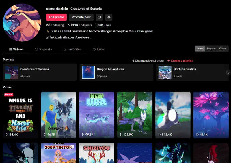Click the share profile arrow icon

tap(109, 17)
